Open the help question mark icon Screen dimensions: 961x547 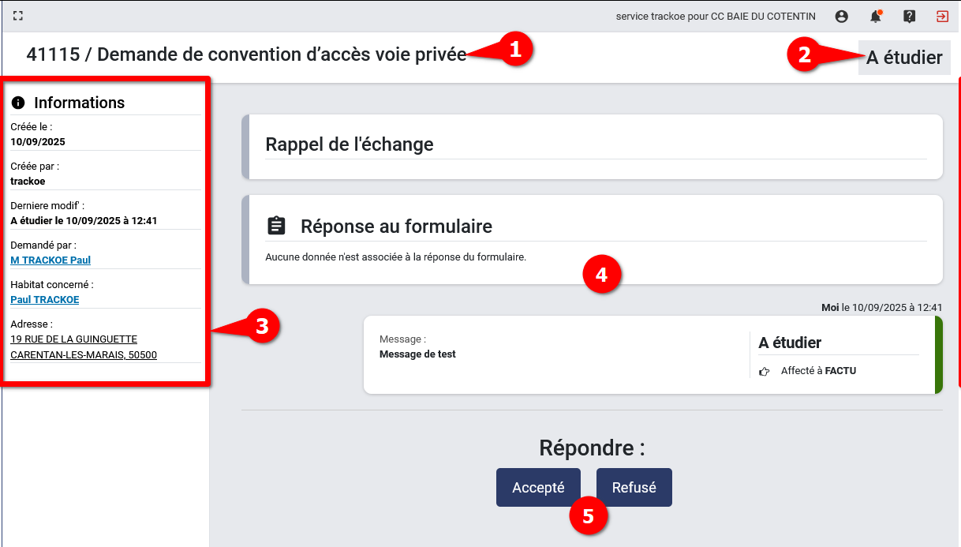(x=909, y=16)
